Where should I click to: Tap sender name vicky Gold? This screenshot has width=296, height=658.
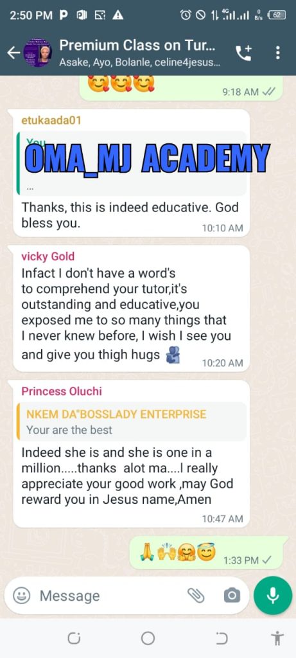click(48, 256)
